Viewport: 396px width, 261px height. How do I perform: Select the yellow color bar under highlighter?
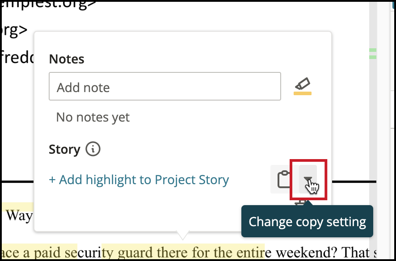pos(303,93)
